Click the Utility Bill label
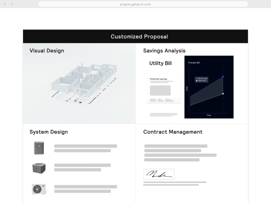 point(160,63)
